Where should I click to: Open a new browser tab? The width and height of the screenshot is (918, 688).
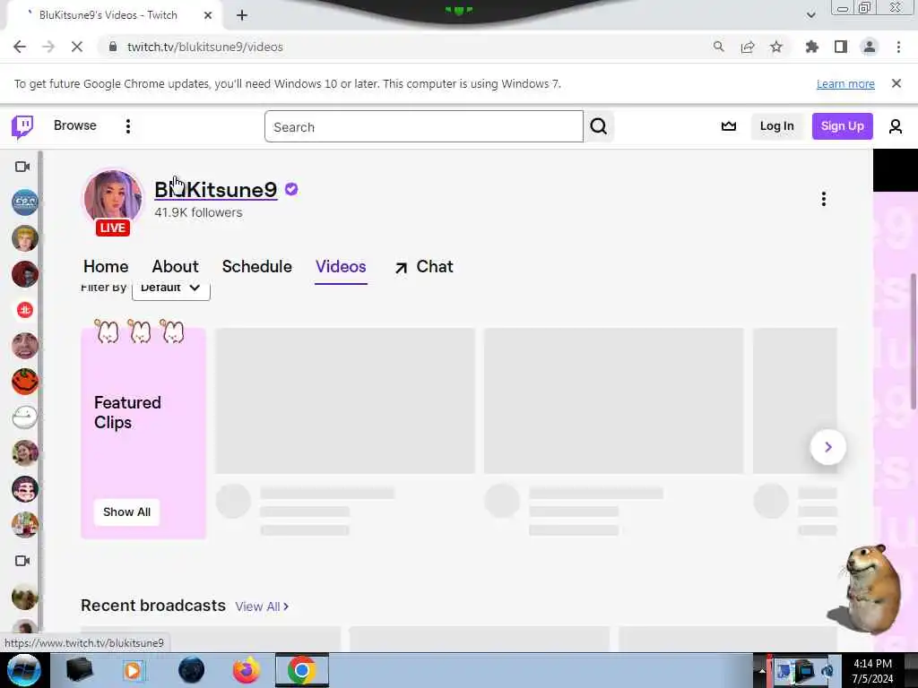coord(242,15)
